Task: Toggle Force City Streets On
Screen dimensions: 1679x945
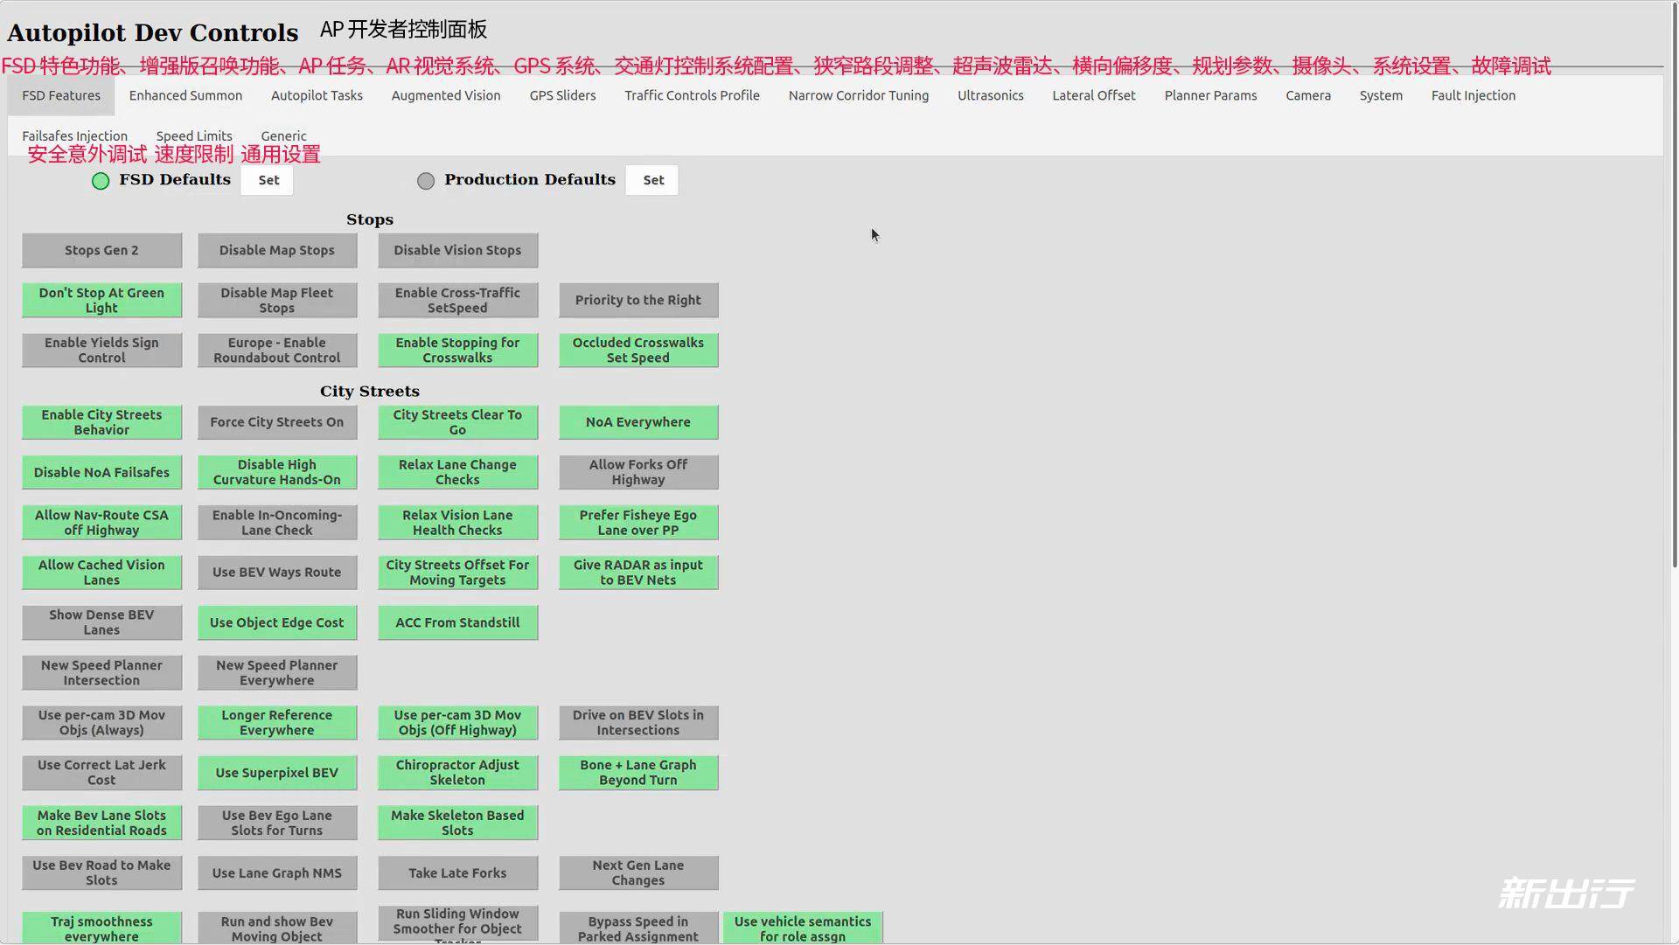Action: (276, 422)
